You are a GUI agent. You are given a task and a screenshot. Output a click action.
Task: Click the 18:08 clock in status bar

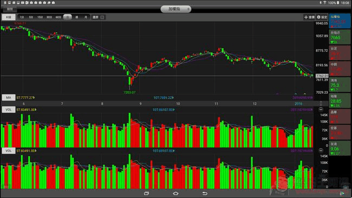345,3
